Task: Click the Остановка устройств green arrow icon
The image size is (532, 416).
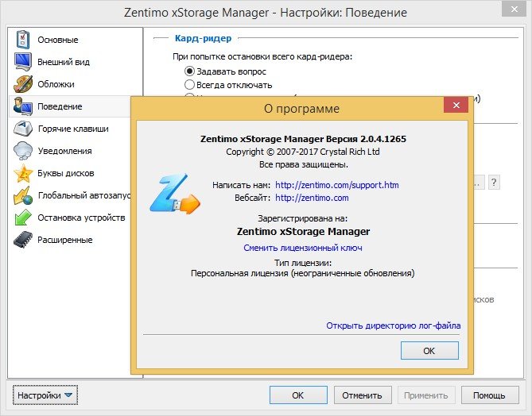Action: pyautogui.click(x=23, y=218)
